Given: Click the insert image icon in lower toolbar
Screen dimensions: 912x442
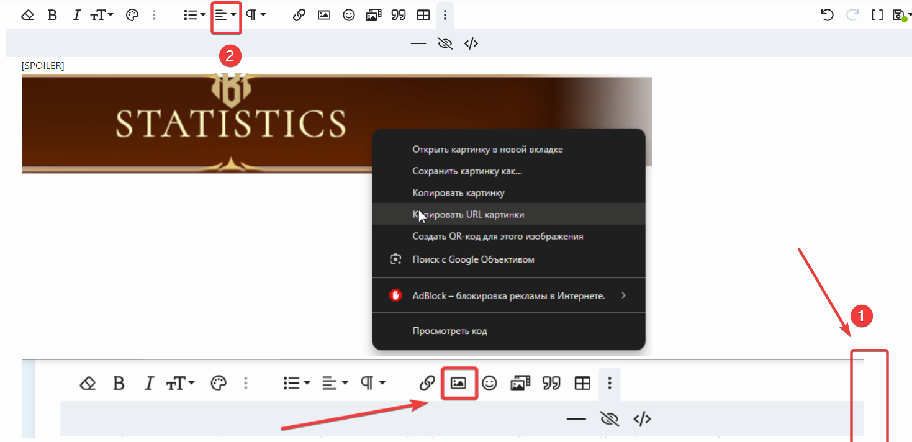Looking at the screenshot, I should (458, 384).
